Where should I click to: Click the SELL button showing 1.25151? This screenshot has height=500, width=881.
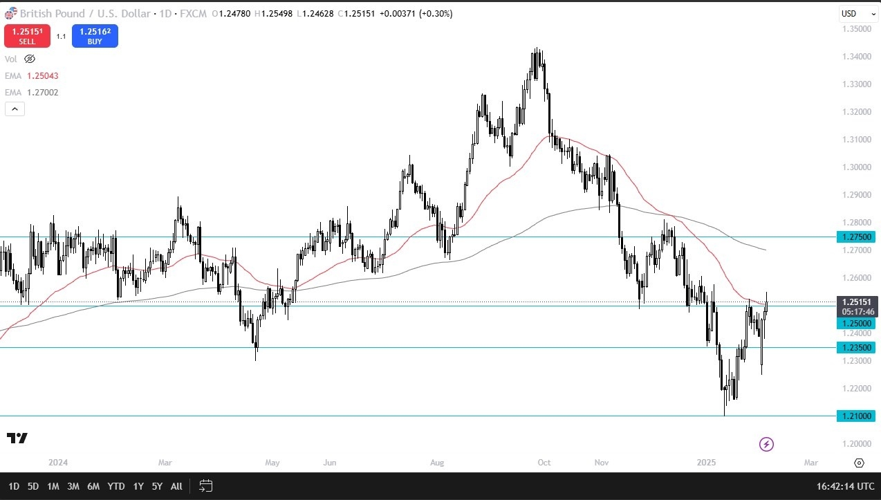pyautogui.click(x=27, y=35)
